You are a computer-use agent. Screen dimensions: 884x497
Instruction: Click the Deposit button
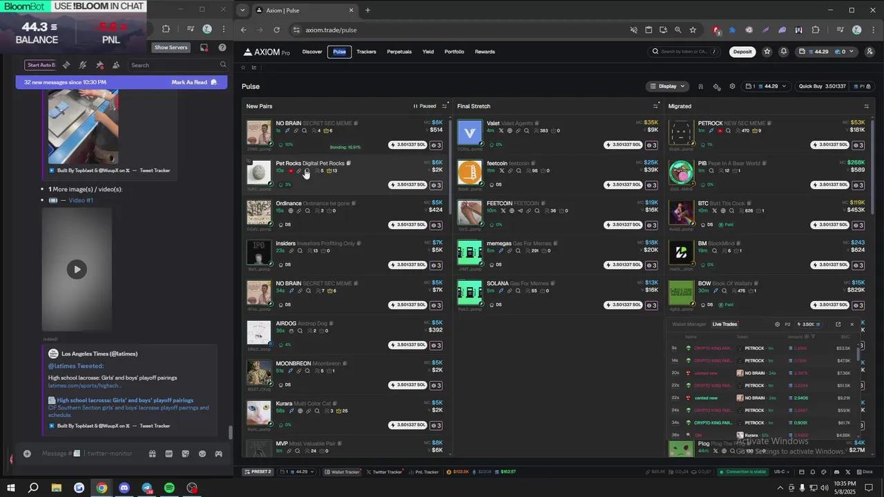tap(742, 52)
